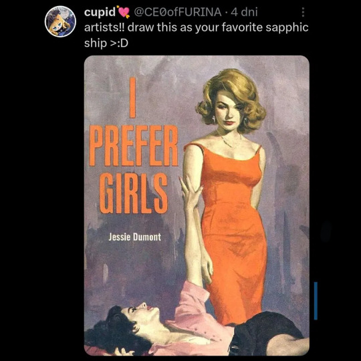This screenshot has width=361, height=361.
Task: Open the three-dot more options menu
Action: (303, 12)
